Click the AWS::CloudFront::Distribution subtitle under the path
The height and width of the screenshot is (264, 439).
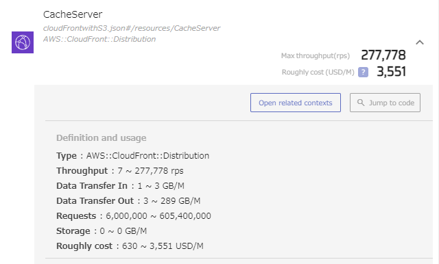tap(99, 39)
